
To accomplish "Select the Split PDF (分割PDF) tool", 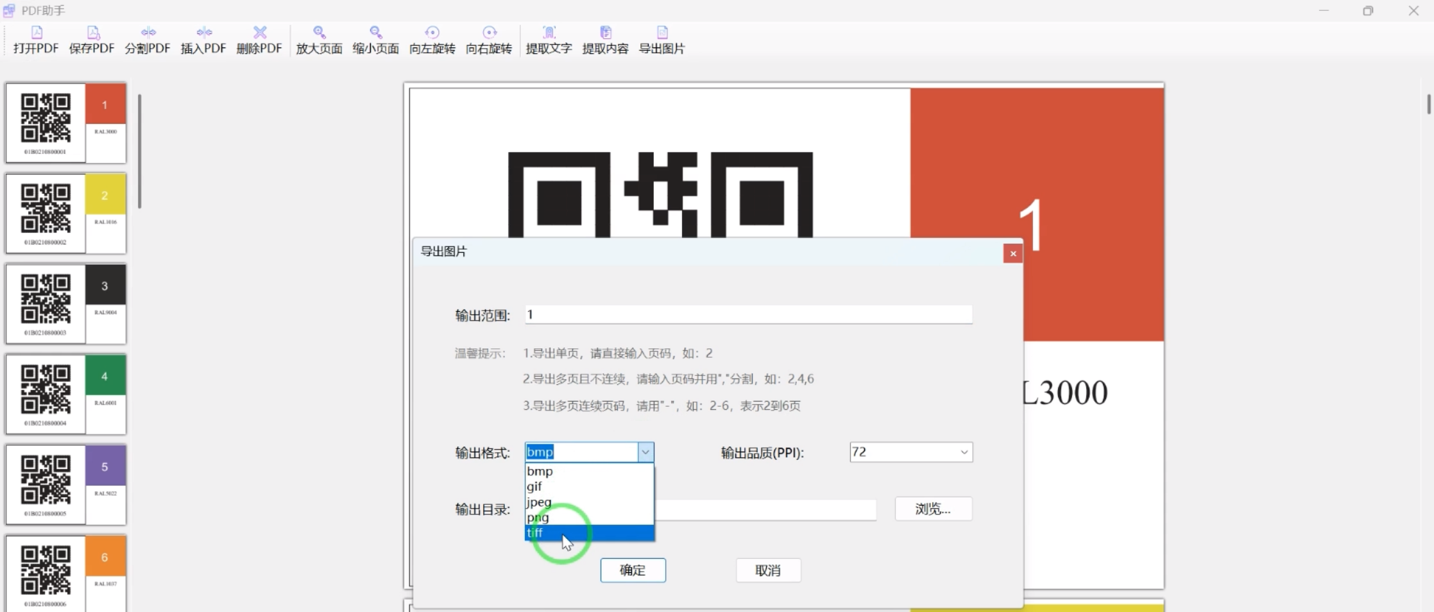I will (x=148, y=40).
